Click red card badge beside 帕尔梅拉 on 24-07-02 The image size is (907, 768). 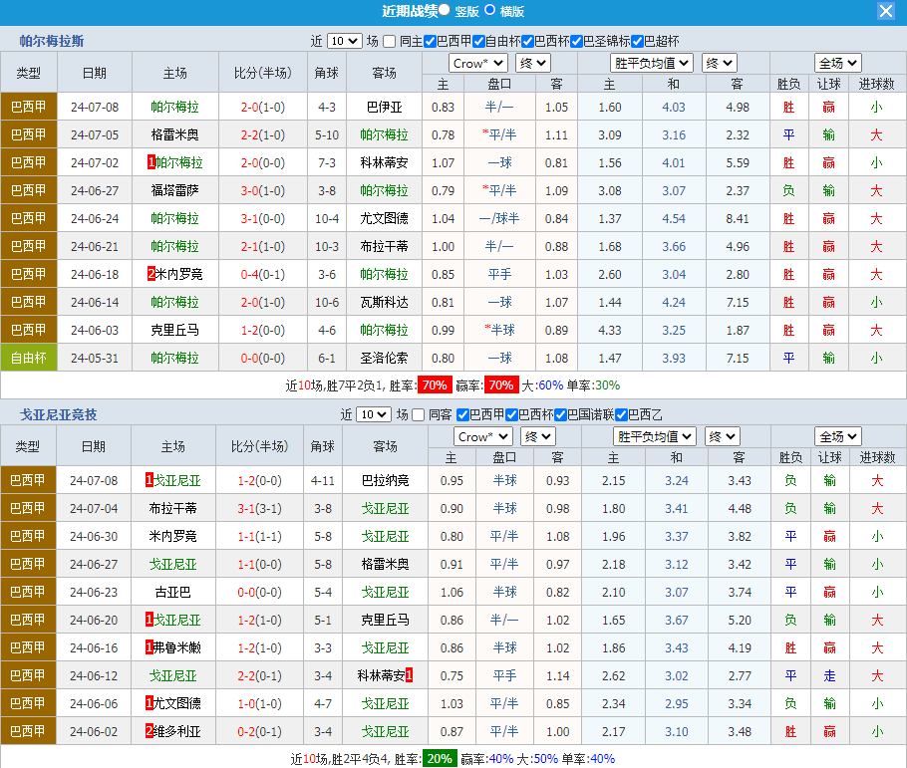tap(151, 162)
